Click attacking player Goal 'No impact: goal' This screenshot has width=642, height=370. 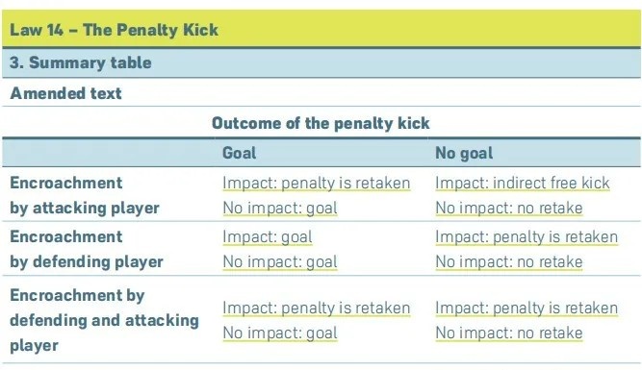(280, 209)
